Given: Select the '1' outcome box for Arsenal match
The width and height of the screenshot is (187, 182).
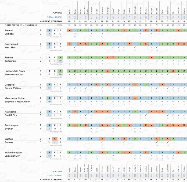Looking at the screenshot, I should pyautogui.click(x=49, y=30).
